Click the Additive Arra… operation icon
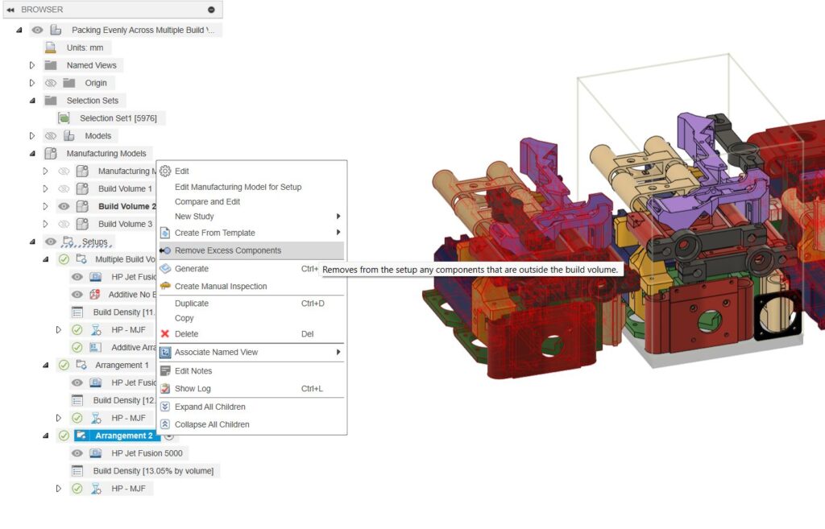This screenshot has height=529, width=825. (x=95, y=348)
